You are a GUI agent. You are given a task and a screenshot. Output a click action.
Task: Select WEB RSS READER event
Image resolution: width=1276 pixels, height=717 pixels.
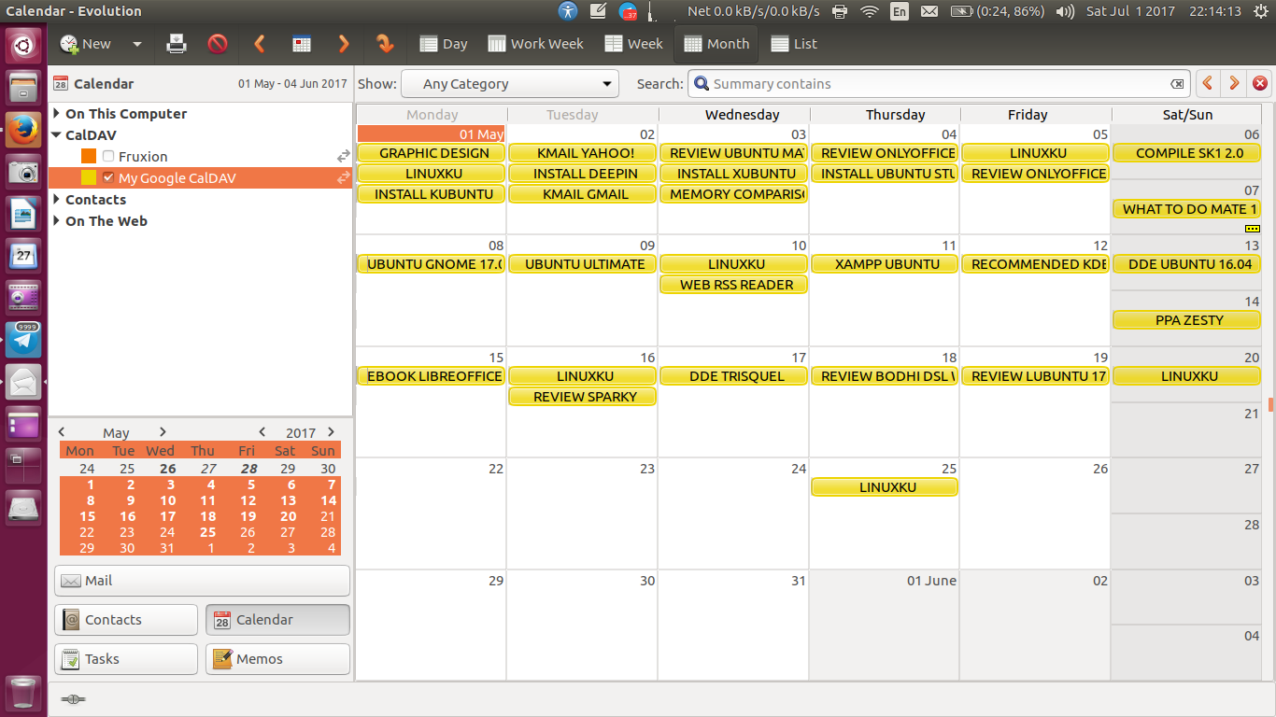point(734,285)
